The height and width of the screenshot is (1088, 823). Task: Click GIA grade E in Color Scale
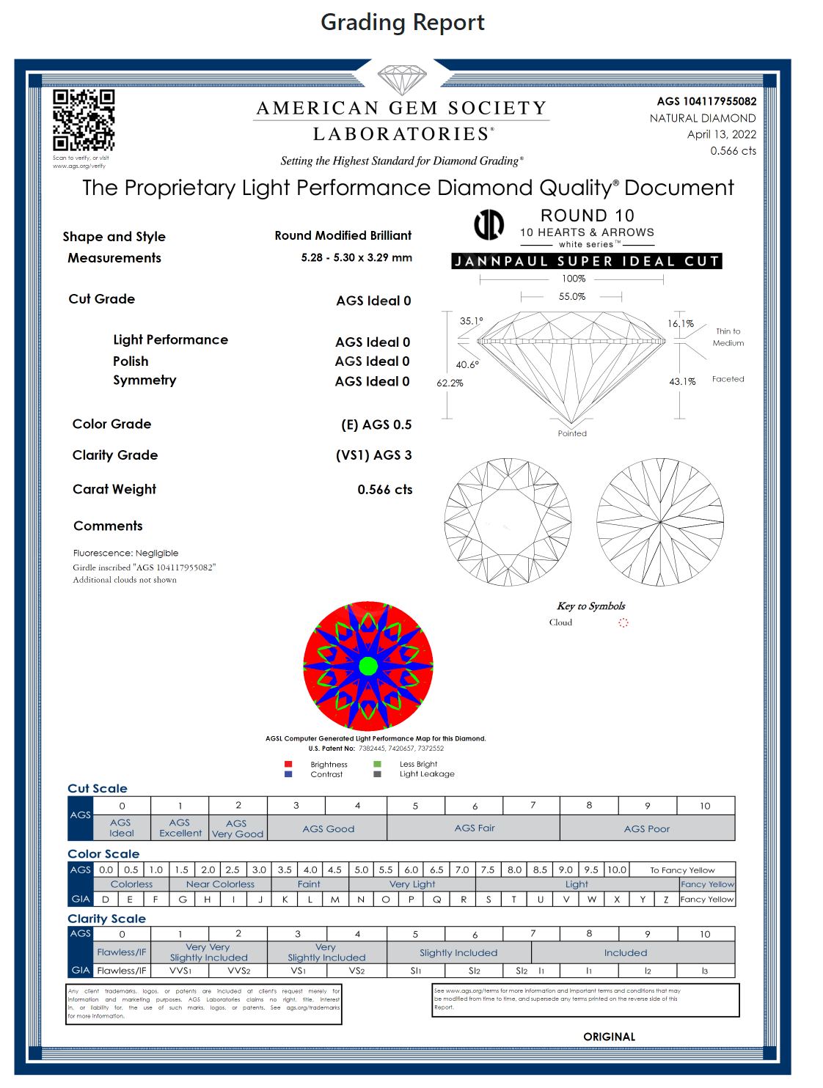130,899
